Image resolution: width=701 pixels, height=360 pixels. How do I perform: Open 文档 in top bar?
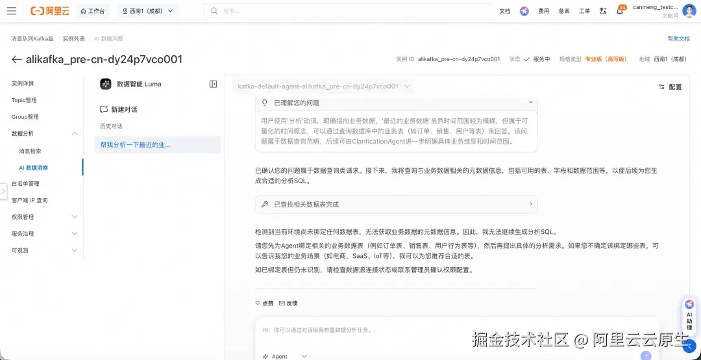click(505, 11)
